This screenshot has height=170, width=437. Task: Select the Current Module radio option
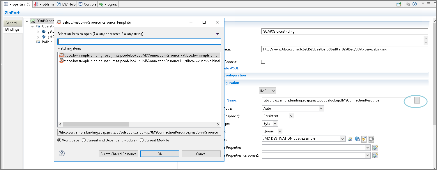pyautogui.click(x=142, y=140)
